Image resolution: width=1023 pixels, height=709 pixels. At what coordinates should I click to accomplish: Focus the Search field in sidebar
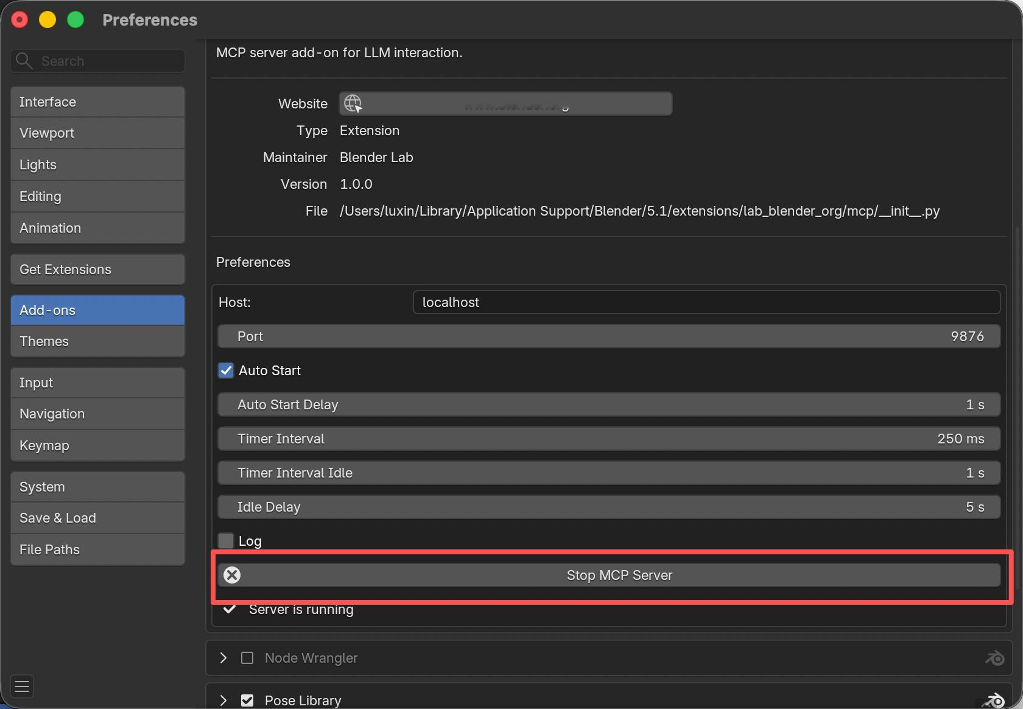[97, 61]
